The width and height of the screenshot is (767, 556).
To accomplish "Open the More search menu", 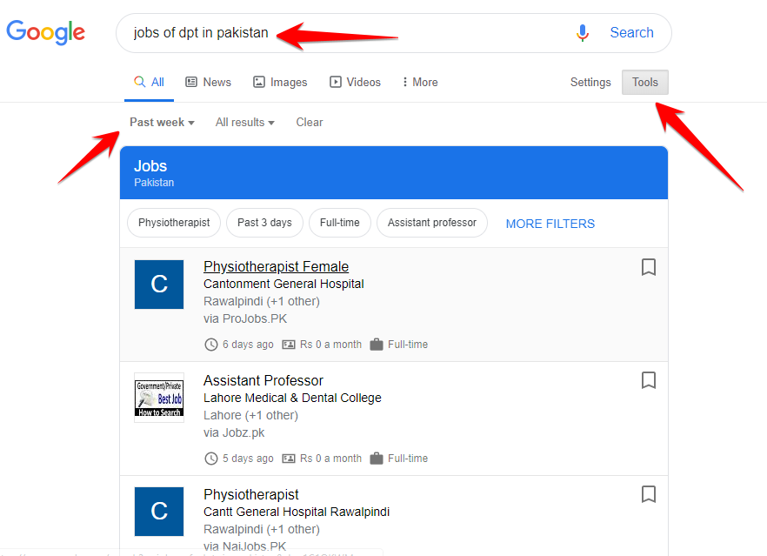I will click(x=420, y=82).
